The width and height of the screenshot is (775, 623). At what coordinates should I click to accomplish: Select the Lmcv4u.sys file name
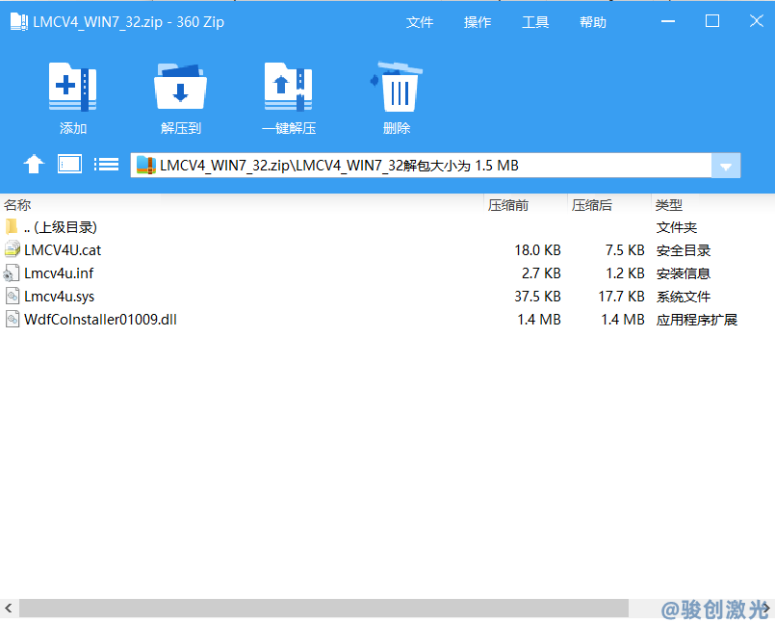click(x=60, y=297)
